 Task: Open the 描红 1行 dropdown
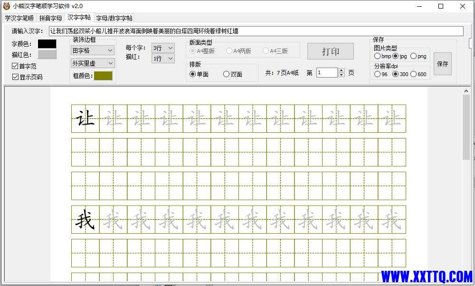click(163, 58)
